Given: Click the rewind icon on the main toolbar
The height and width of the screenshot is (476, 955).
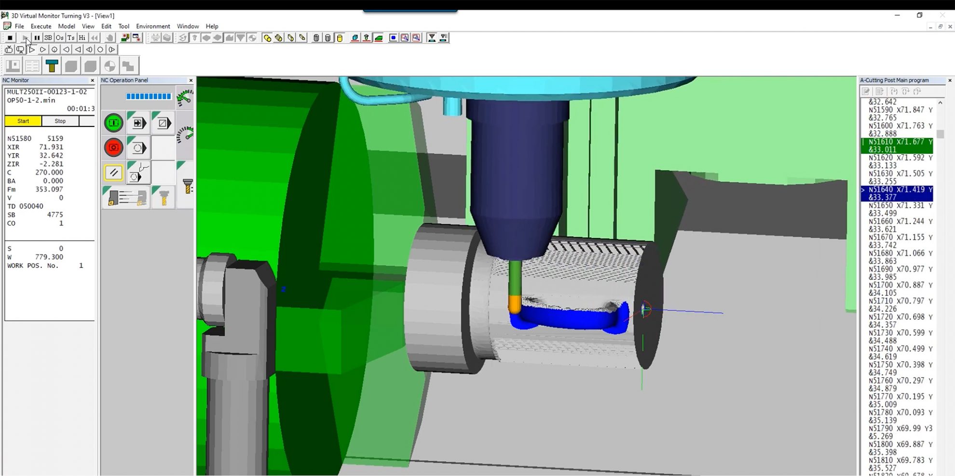Looking at the screenshot, I should tap(94, 38).
